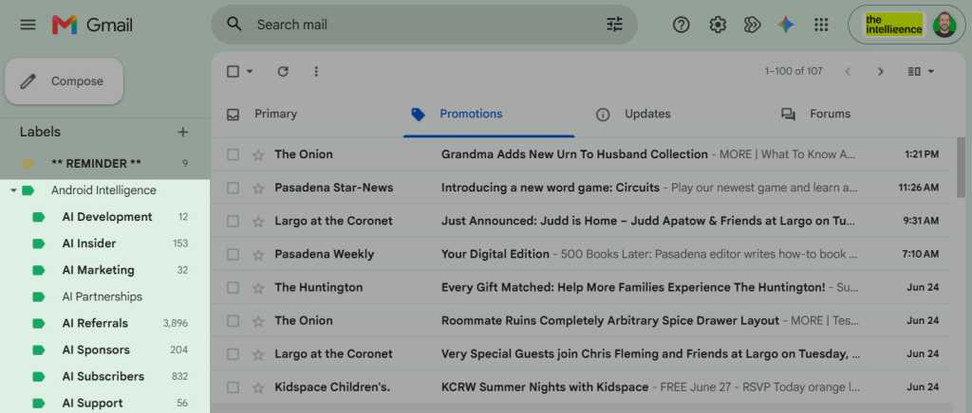Image resolution: width=972 pixels, height=413 pixels.
Task: Star the Kidspace Children's email
Action: pyautogui.click(x=258, y=387)
